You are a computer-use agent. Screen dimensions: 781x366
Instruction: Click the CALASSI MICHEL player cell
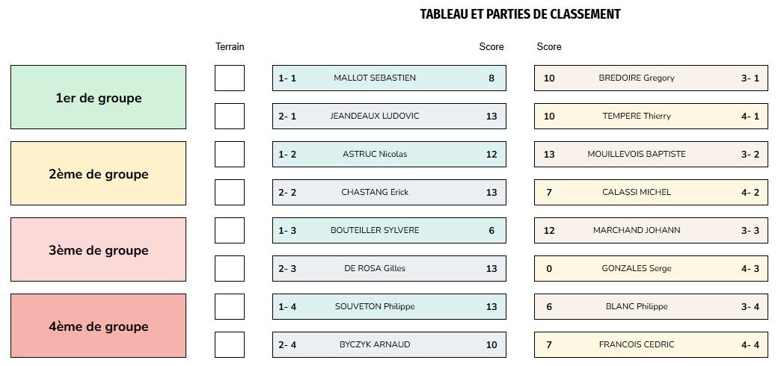[636, 192]
